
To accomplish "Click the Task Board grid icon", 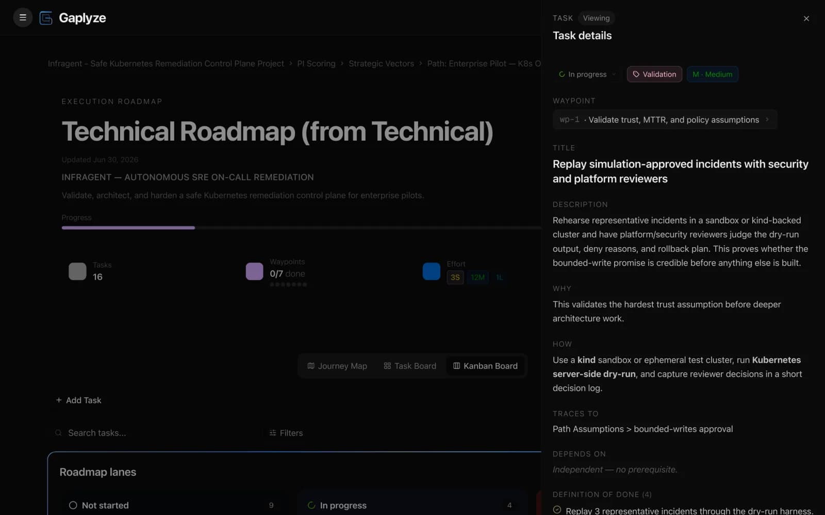I will tap(387, 366).
